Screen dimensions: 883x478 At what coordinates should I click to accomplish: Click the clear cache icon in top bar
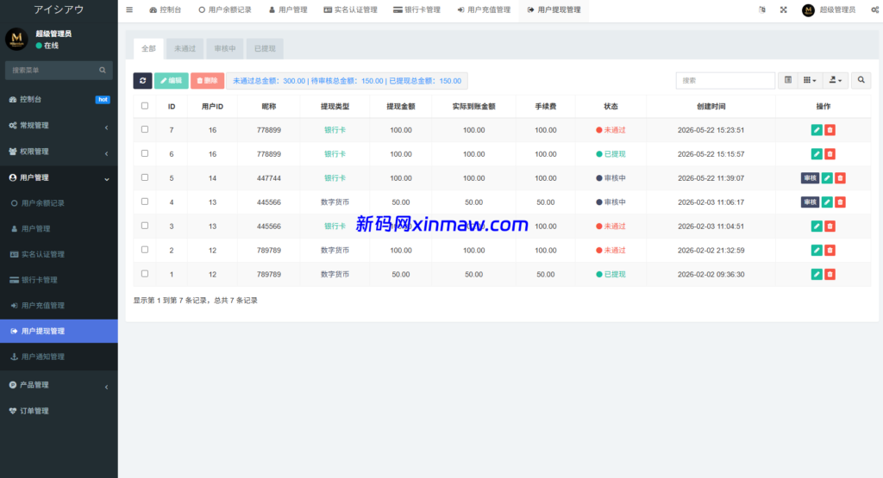[x=762, y=9]
